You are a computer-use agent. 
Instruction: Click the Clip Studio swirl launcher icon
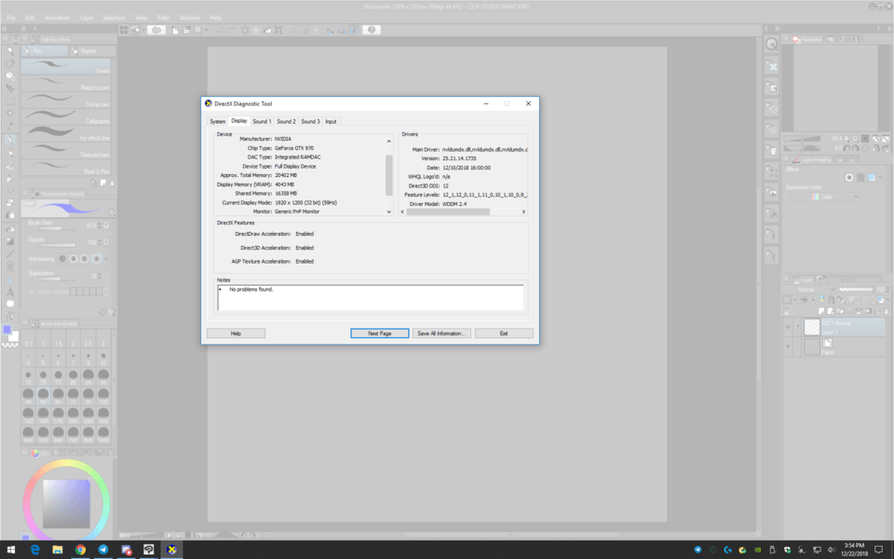click(156, 30)
